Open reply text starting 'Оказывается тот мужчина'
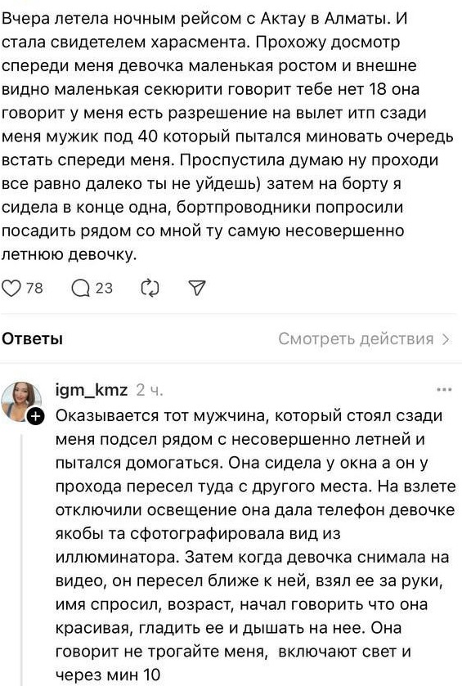Viewport: 462px width, 686px height. [x=255, y=545]
